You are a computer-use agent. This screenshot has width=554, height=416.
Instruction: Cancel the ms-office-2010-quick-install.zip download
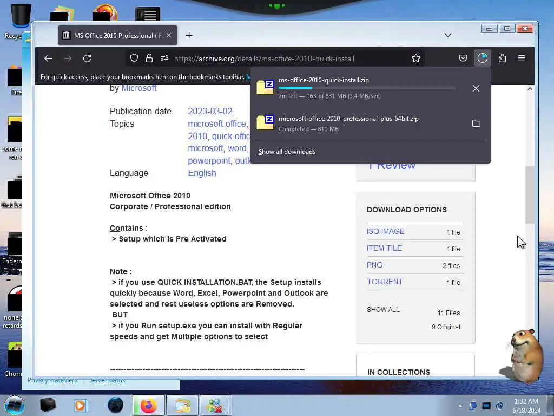click(476, 88)
